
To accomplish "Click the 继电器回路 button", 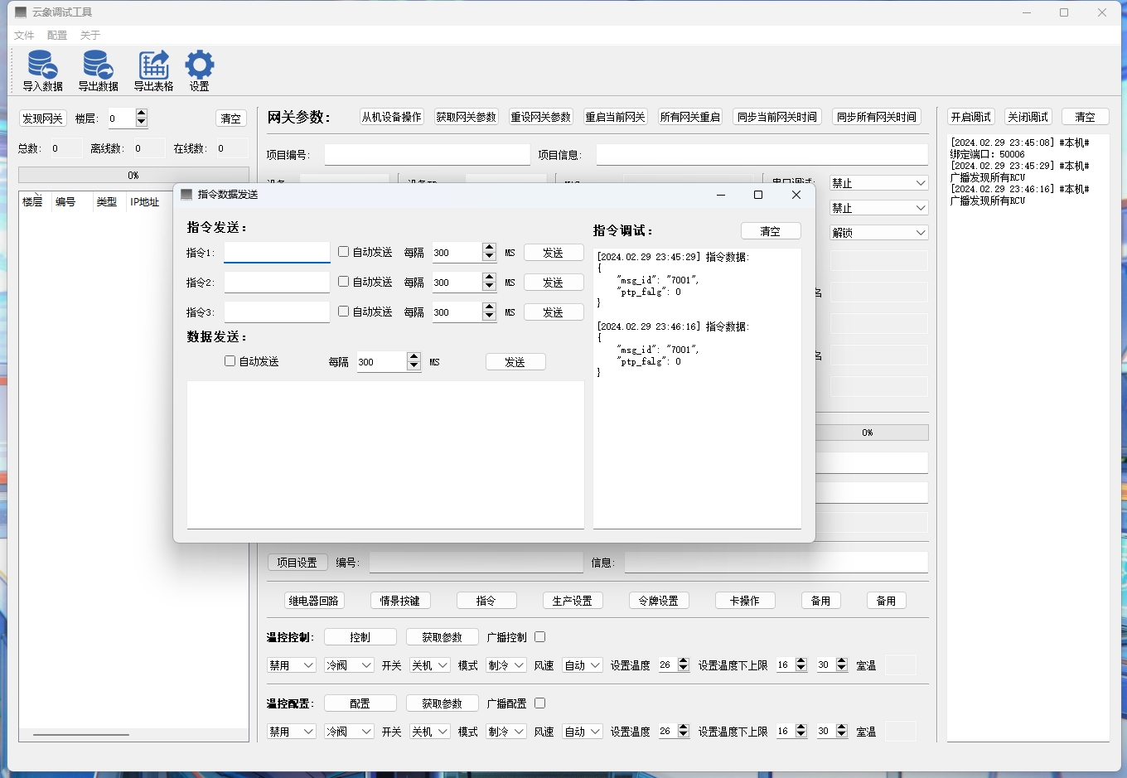I will [x=314, y=601].
